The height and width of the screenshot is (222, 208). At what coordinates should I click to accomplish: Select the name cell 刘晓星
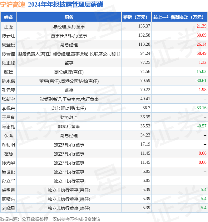click(8, 208)
